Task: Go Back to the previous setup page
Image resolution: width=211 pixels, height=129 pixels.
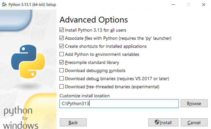Action: pyautogui.click(x=73, y=123)
